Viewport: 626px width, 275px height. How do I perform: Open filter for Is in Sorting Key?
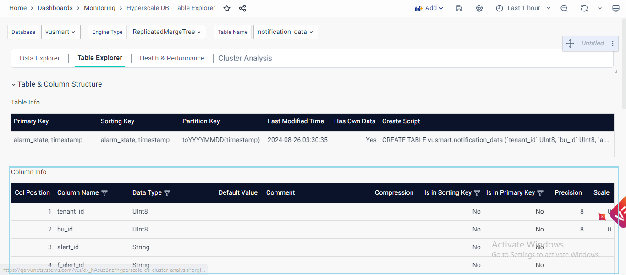coord(477,193)
